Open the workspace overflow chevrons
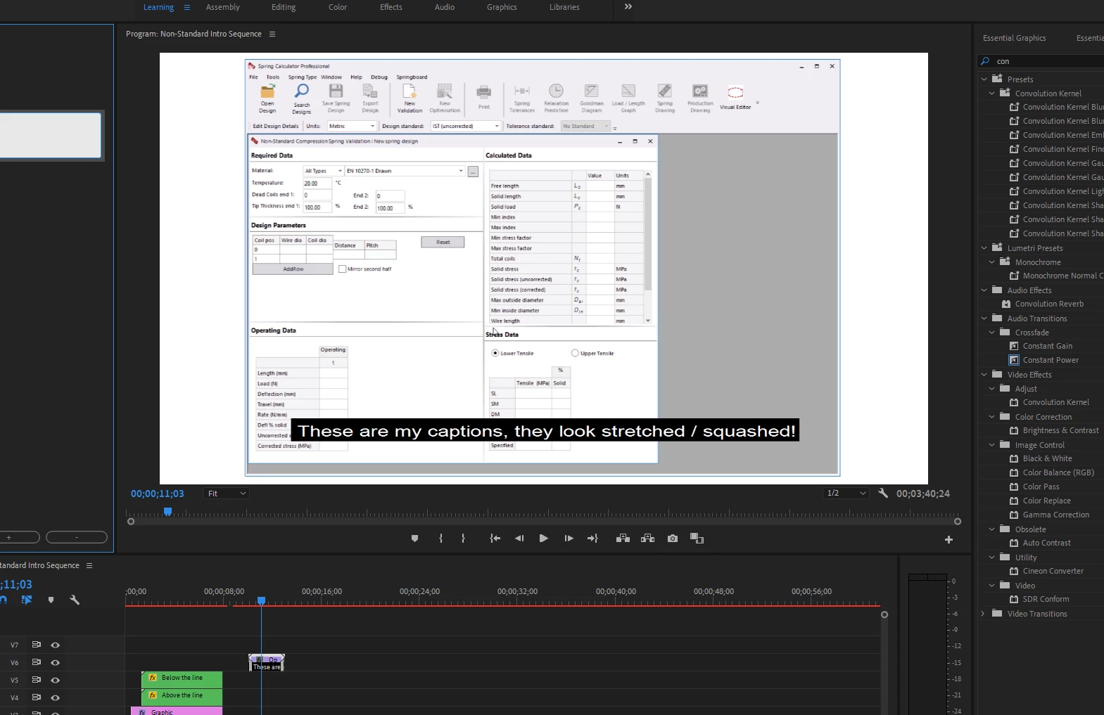The width and height of the screenshot is (1104, 715). coord(628,7)
